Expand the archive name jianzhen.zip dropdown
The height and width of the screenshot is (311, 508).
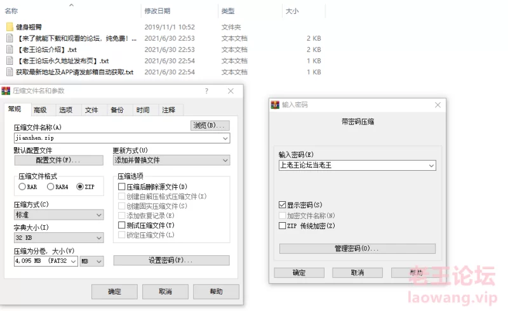point(225,138)
